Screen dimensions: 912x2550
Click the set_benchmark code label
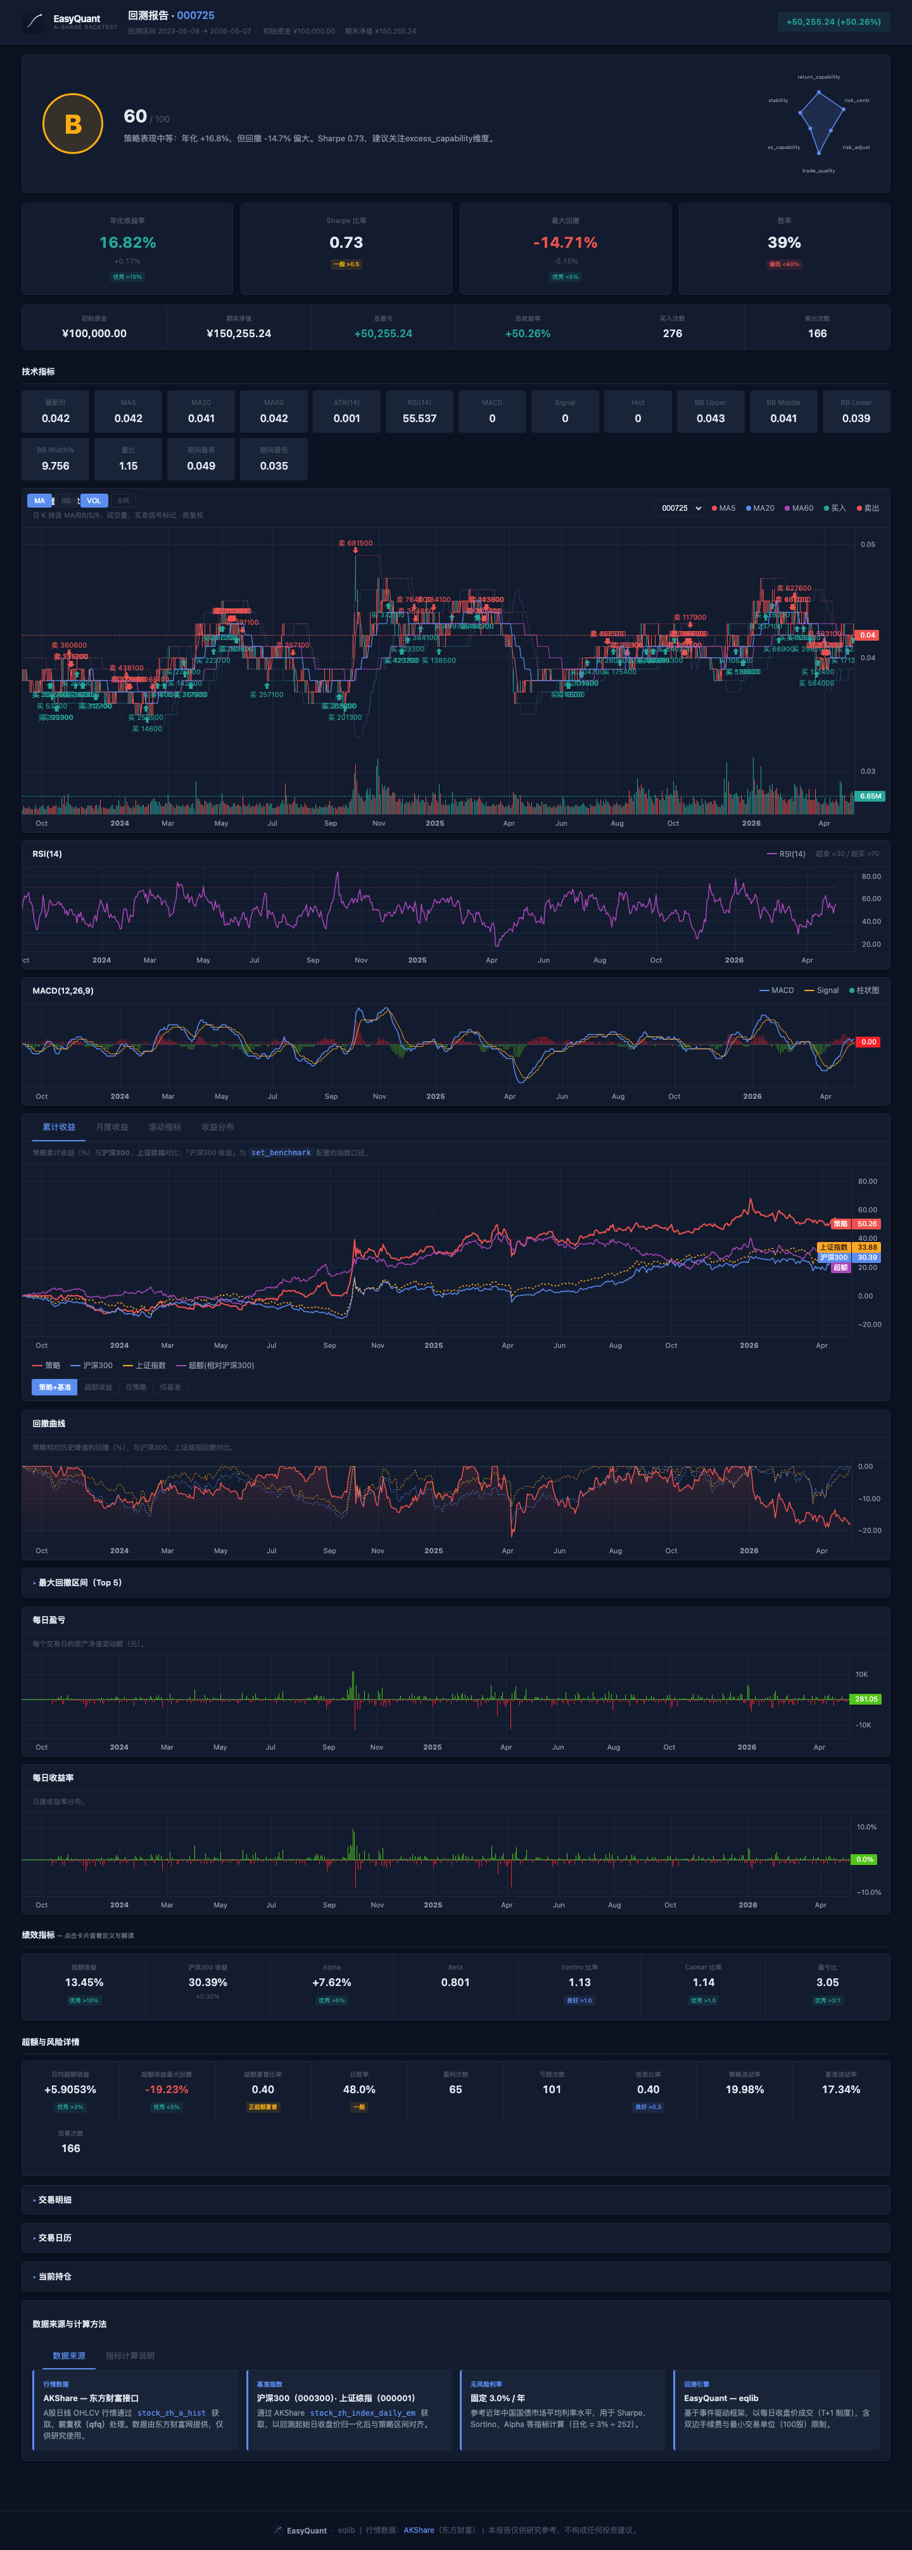281,1152
